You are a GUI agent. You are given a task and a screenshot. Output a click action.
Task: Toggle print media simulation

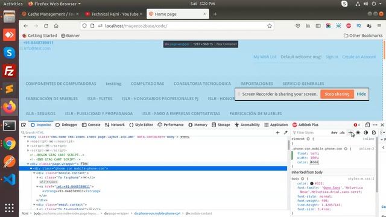374,133
